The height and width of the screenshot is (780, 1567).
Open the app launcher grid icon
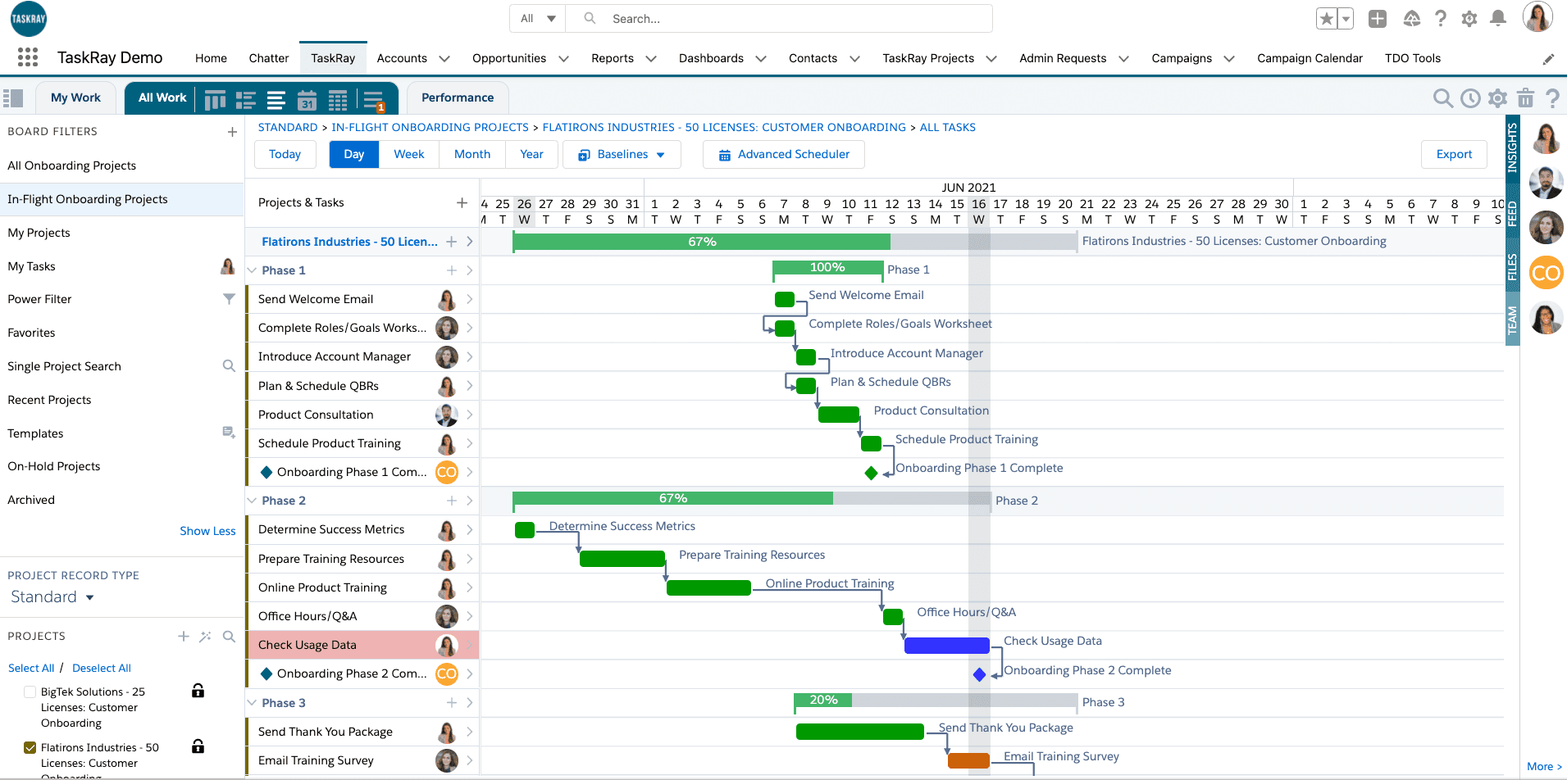click(x=28, y=57)
